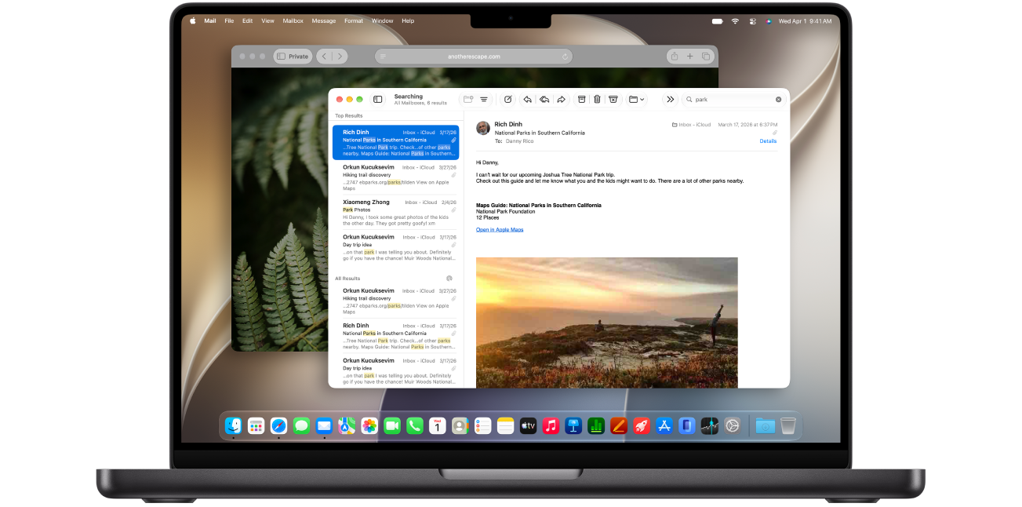Open Launchpad from the Dock

pyautogui.click(x=256, y=425)
